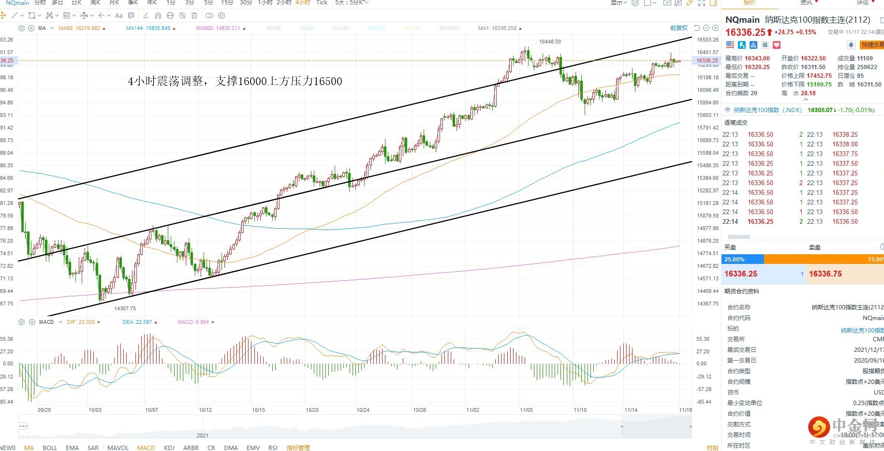
Task: Expand Fibonacci tool dropdown arrow
Action: [x=74, y=15]
